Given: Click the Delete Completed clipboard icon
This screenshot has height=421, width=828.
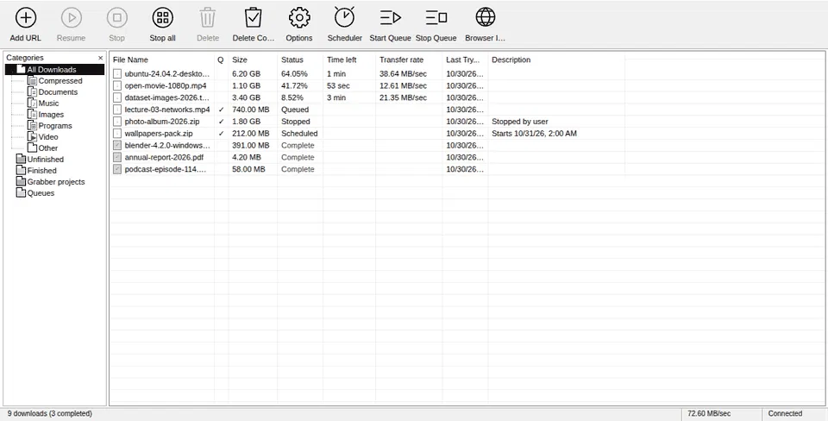Looking at the screenshot, I should (x=254, y=18).
